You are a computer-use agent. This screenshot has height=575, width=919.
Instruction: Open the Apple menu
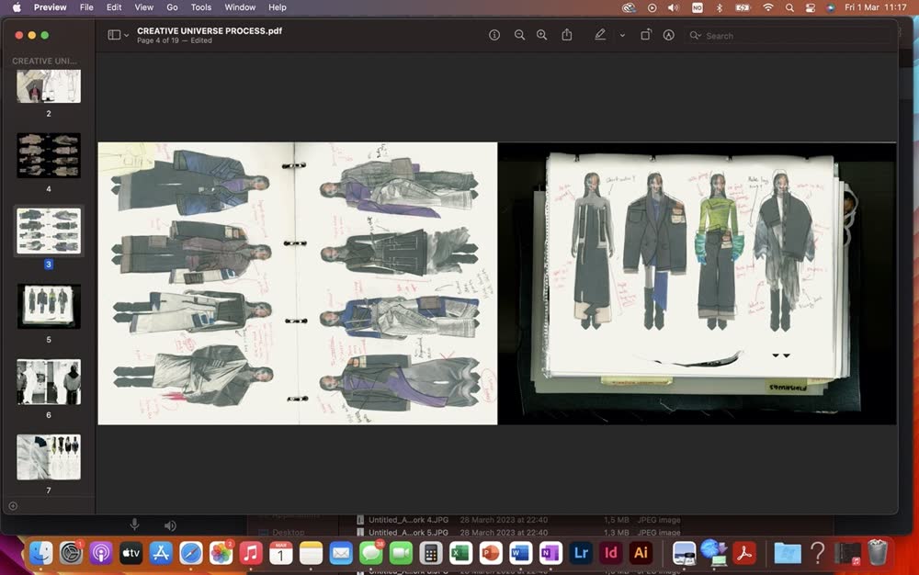(x=17, y=7)
